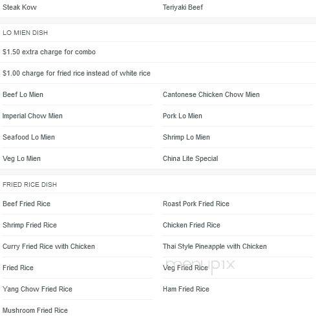Open the LO MIEN DISH section heading
Screen dimensions: 316x318
click(x=25, y=33)
